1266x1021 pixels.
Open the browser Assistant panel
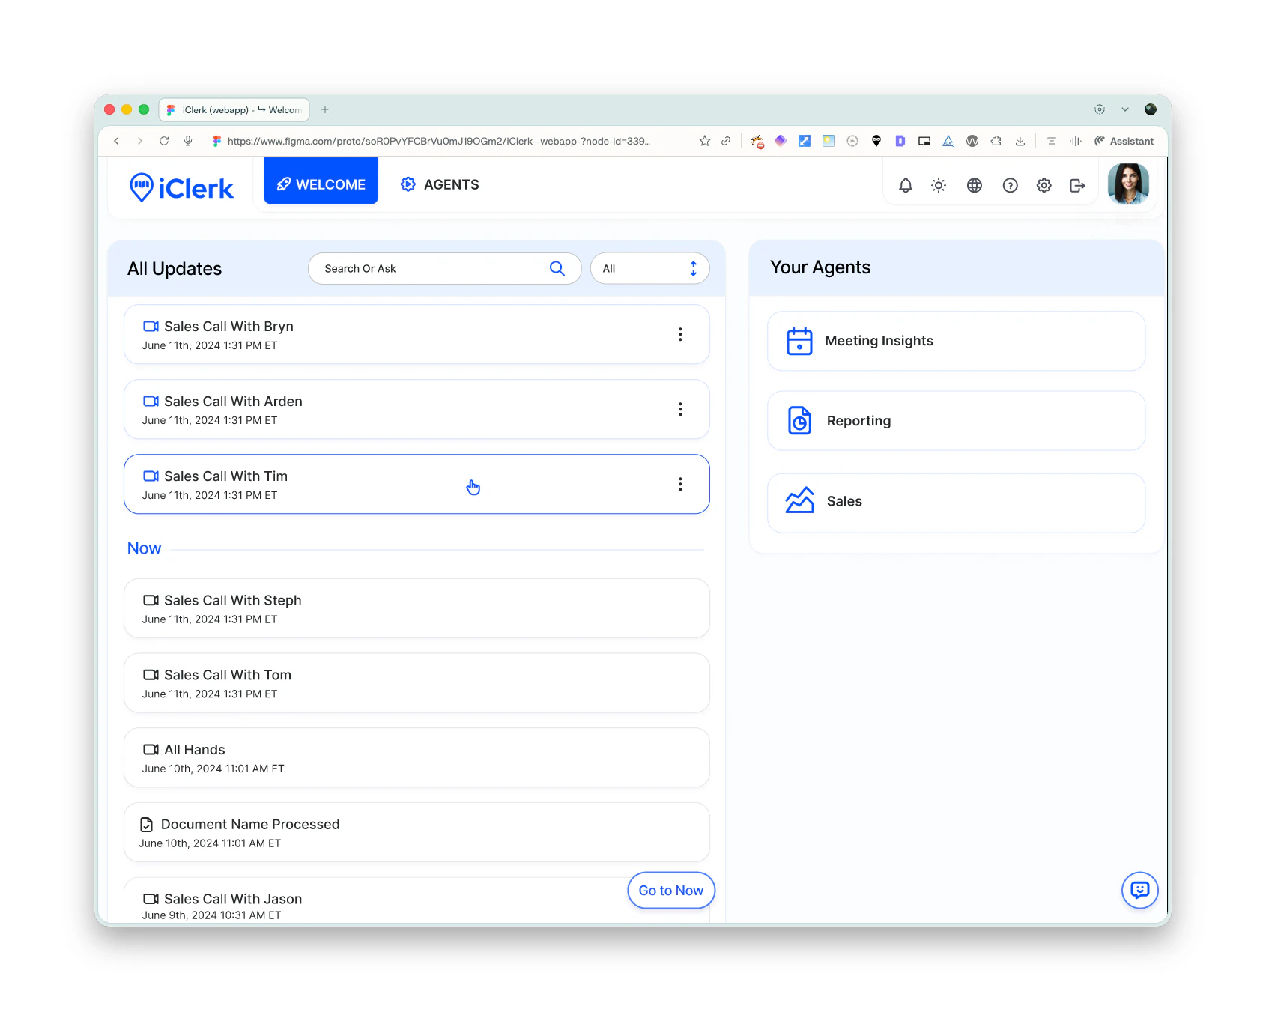(1124, 141)
